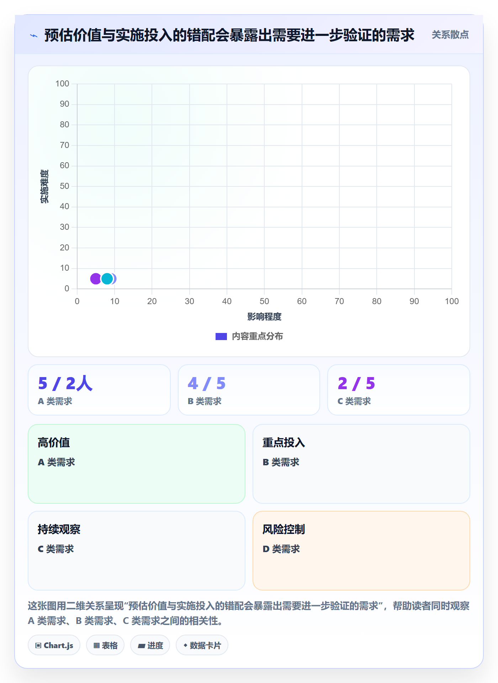
Task: Click x-axis tick label 50
Action: click(264, 302)
